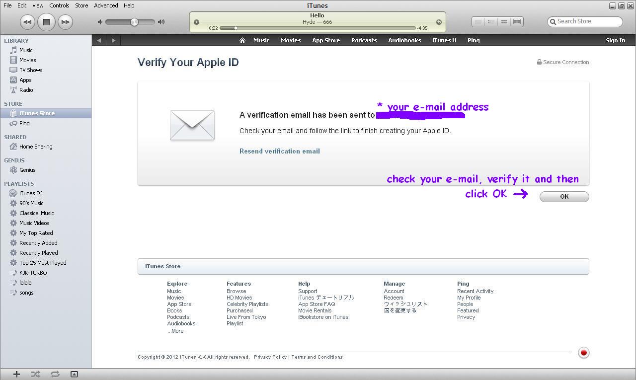Image resolution: width=637 pixels, height=380 pixels.
Task: Open the iTunes U tab
Action: (x=444, y=40)
